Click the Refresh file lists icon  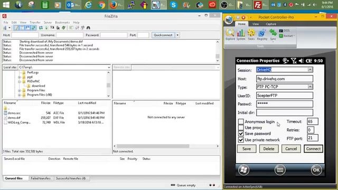click(41, 28)
